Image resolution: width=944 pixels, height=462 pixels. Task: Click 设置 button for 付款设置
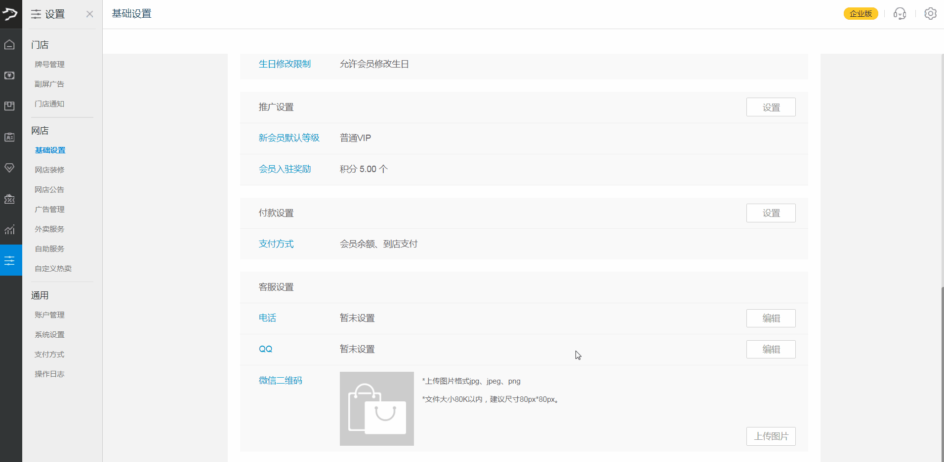pyautogui.click(x=771, y=213)
